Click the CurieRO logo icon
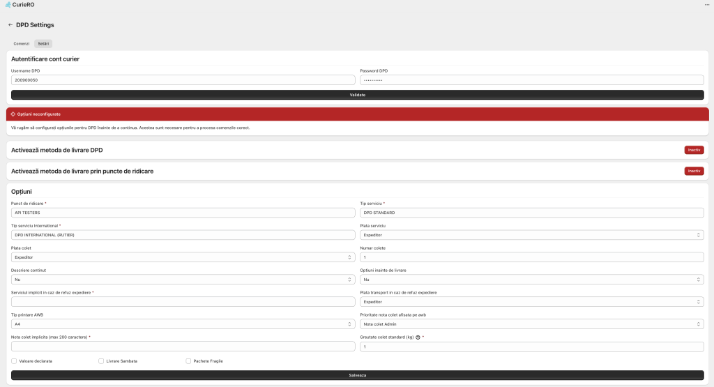 (x=8, y=5)
